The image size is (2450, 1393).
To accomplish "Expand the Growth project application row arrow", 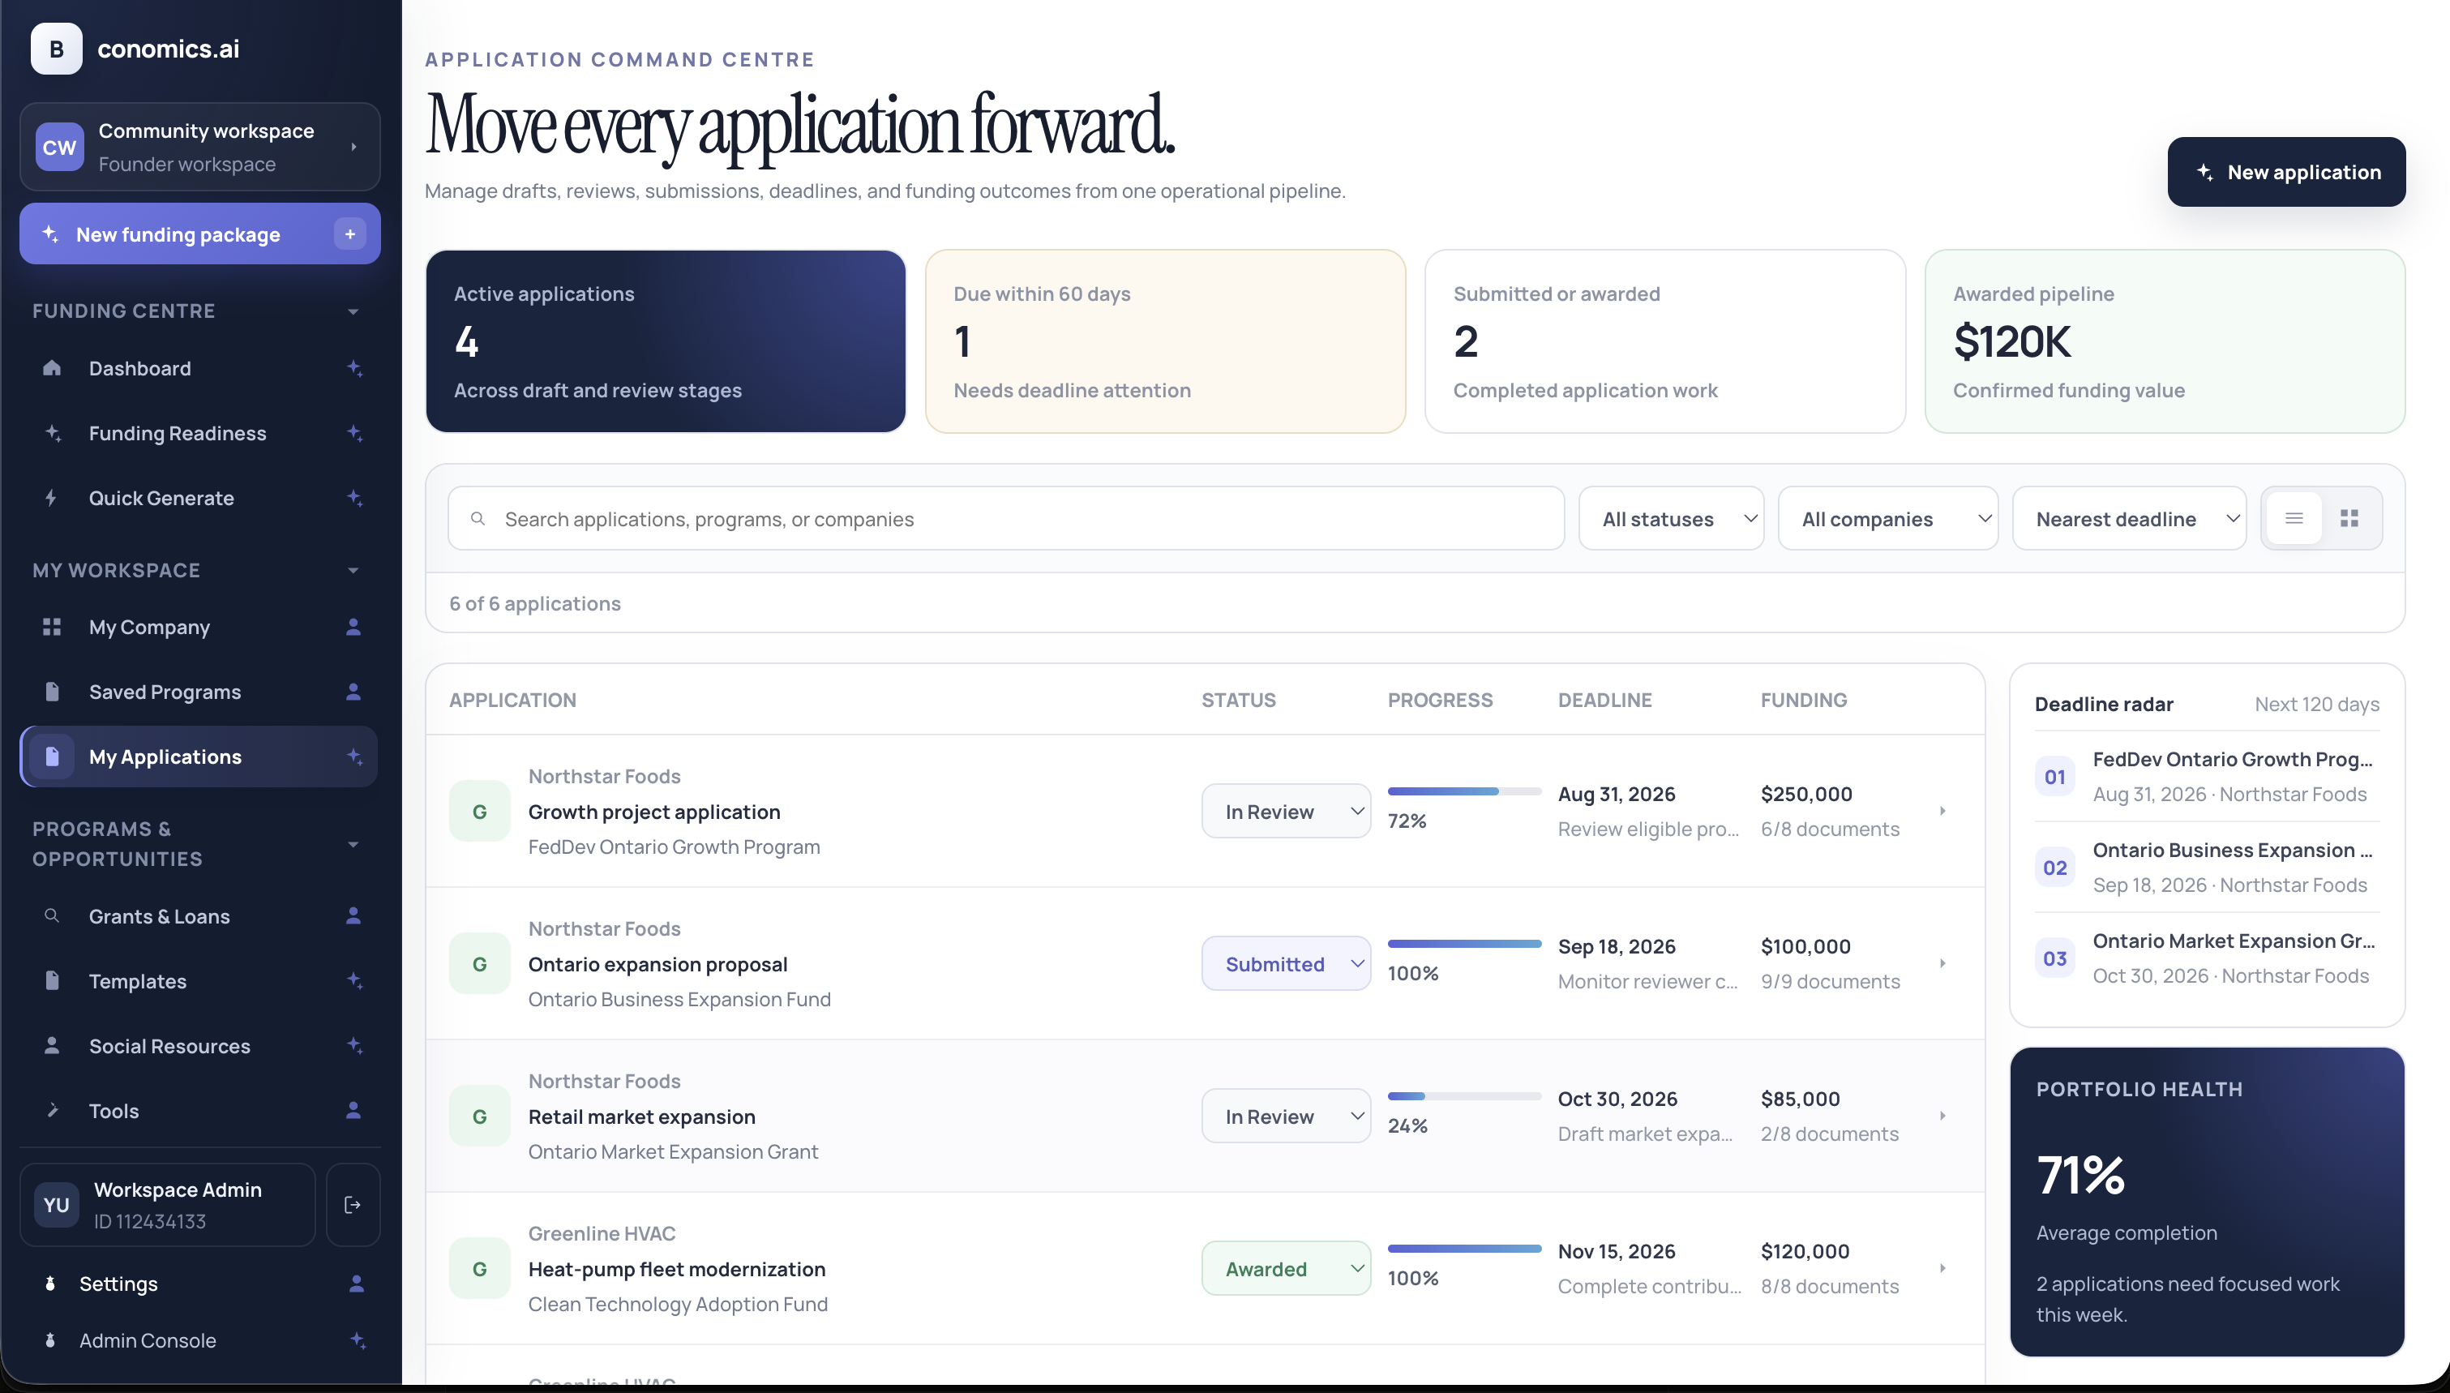I will coord(1942,812).
